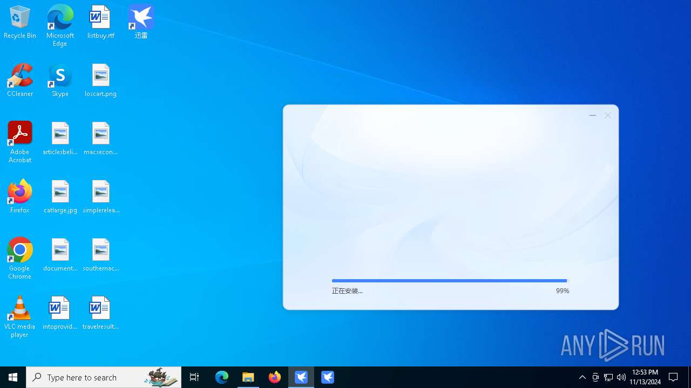Click the 99% progress value

(x=563, y=291)
